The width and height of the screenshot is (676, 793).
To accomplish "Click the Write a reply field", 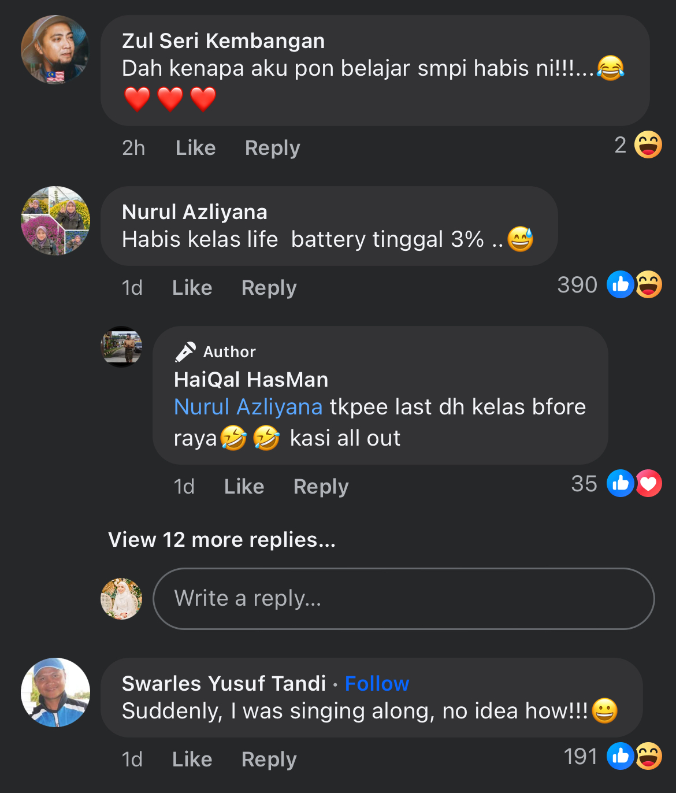I will (403, 599).
